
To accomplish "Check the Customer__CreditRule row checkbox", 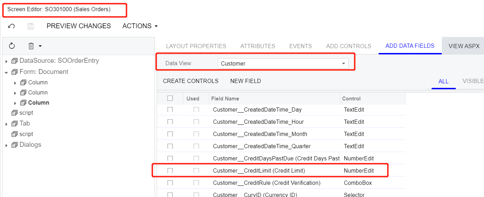I will 170,183.
